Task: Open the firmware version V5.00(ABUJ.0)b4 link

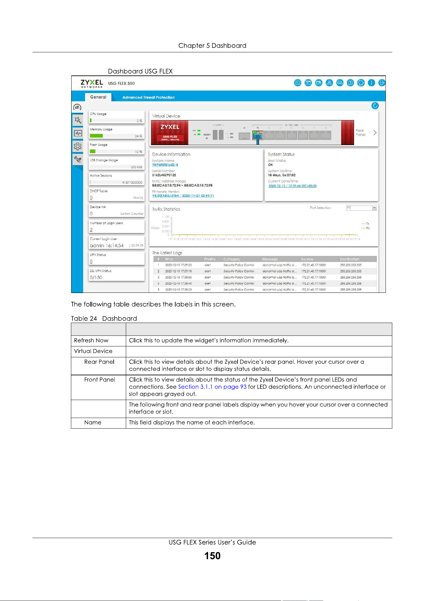Action: click(183, 196)
